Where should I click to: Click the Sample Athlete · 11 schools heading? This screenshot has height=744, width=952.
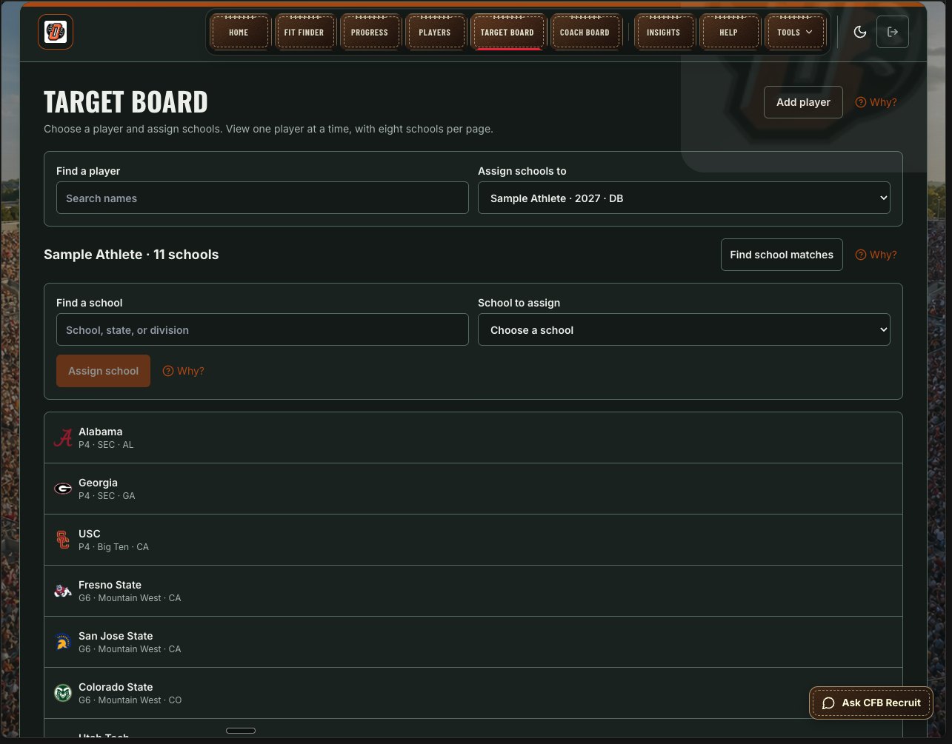tap(131, 255)
